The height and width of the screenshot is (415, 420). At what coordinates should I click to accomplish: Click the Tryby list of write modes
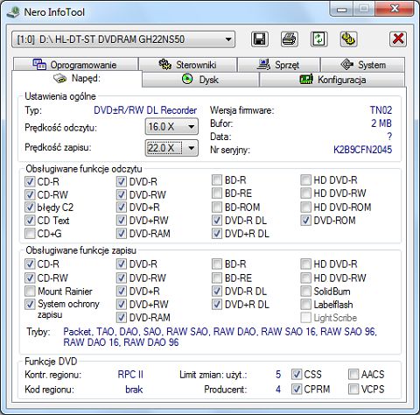tap(220, 337)
